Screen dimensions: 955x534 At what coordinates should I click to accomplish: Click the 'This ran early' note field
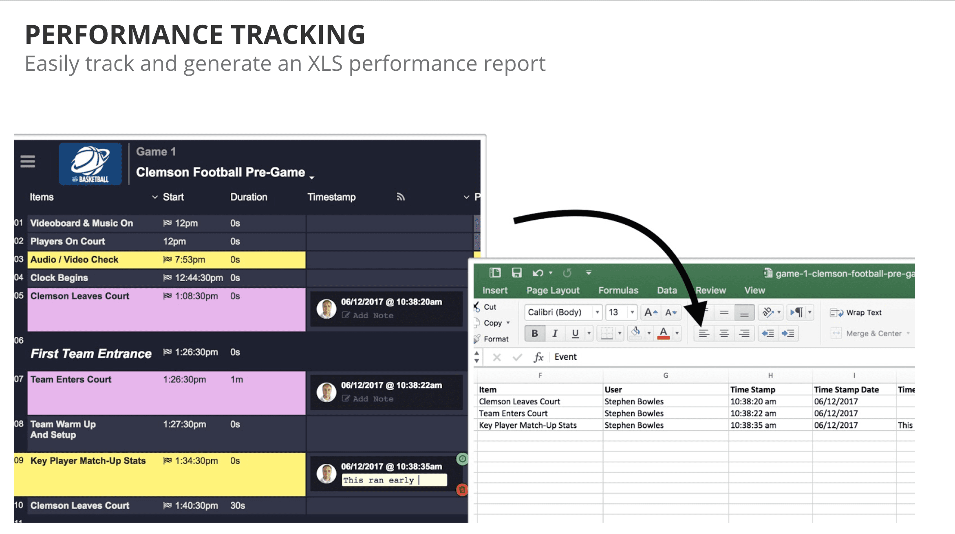pyautogui.click(x=394, y=480)
